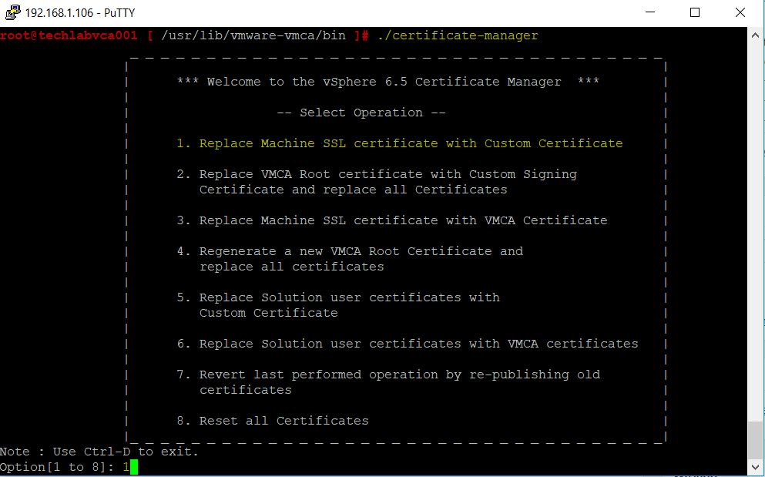Viewport: 765px width, 477px height.
Task: Click "Note : Use Ctrl-D to exit." line
Action: point(99,452)
